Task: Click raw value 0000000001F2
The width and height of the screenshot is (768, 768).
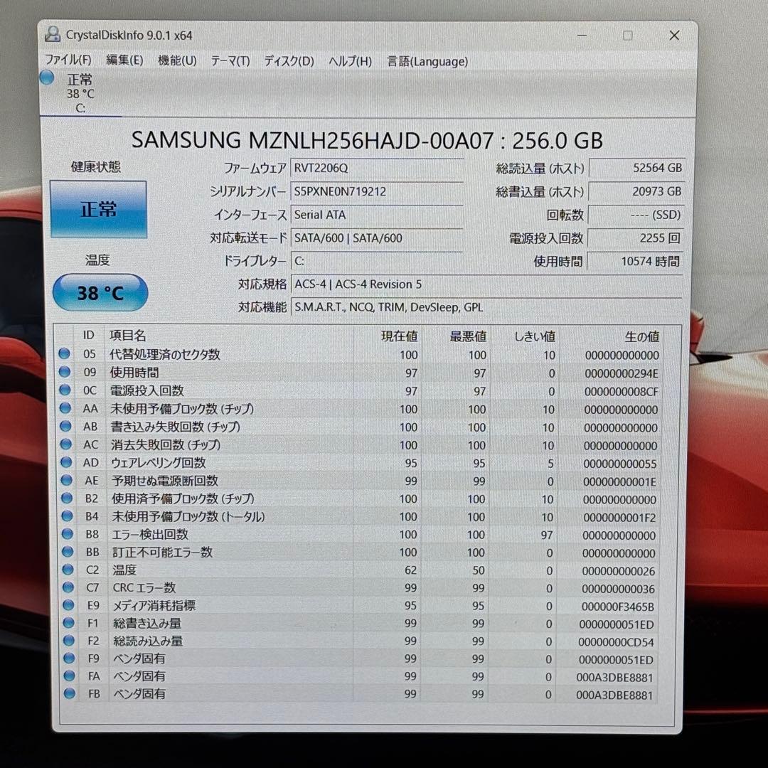Action: click(x=619, y=517)
